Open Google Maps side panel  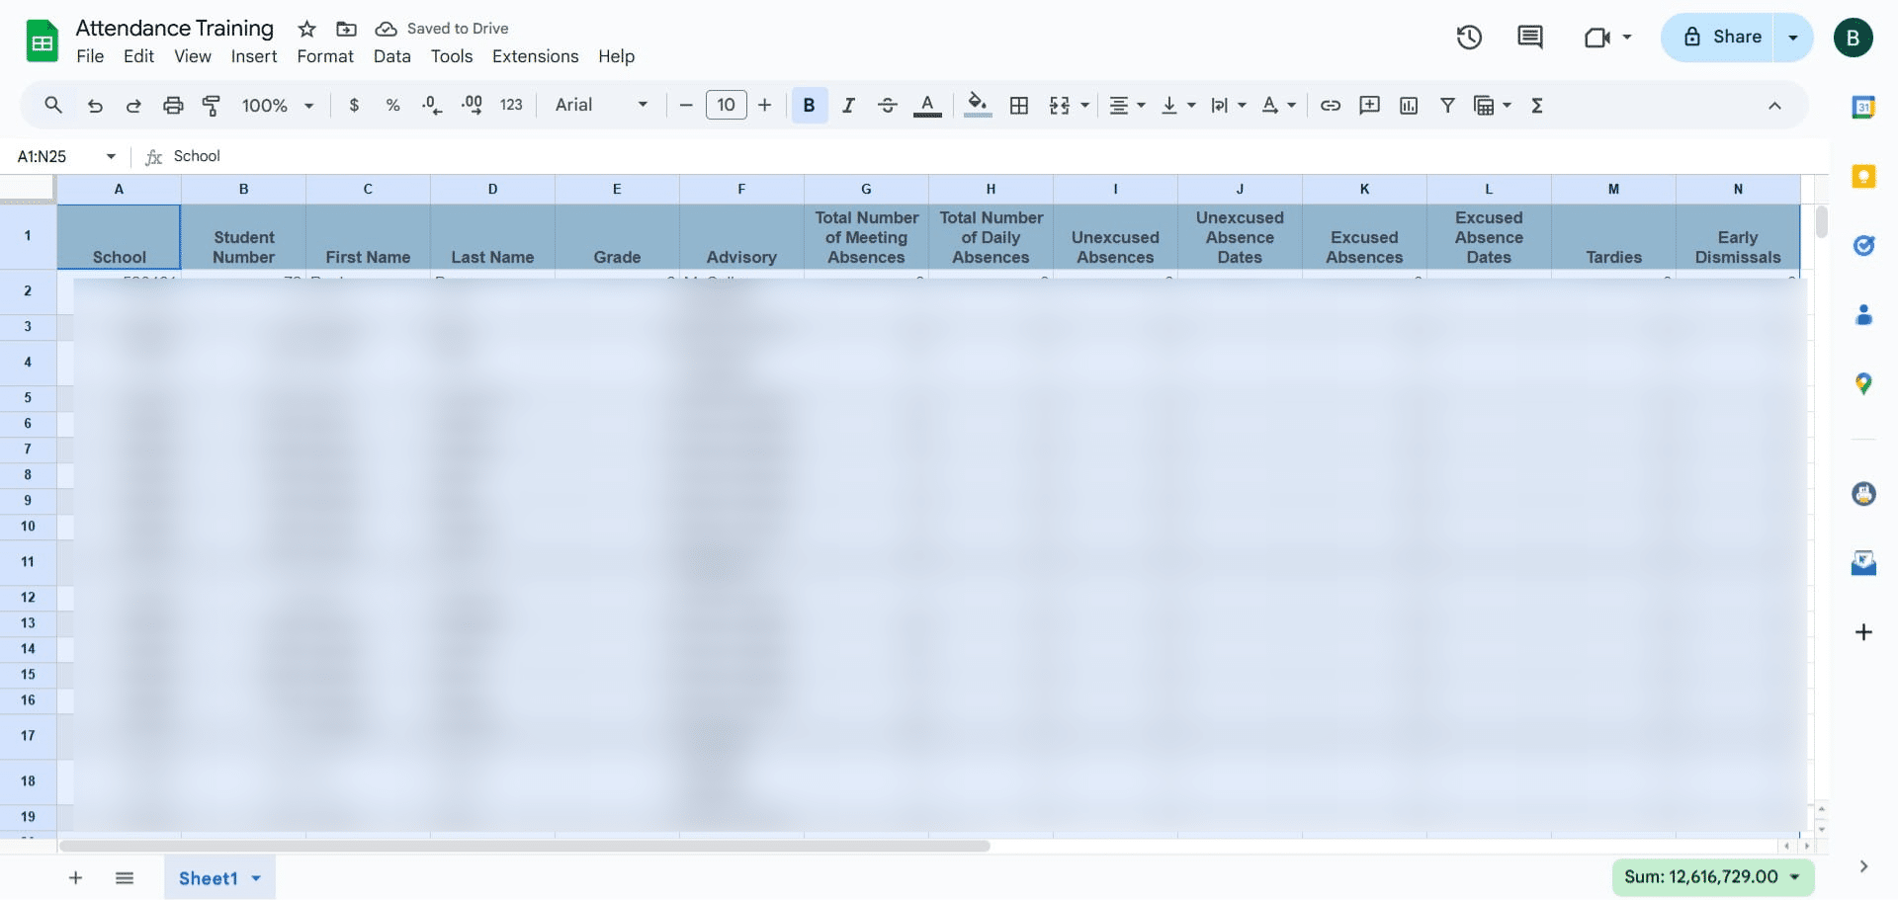click(1863, 384)
